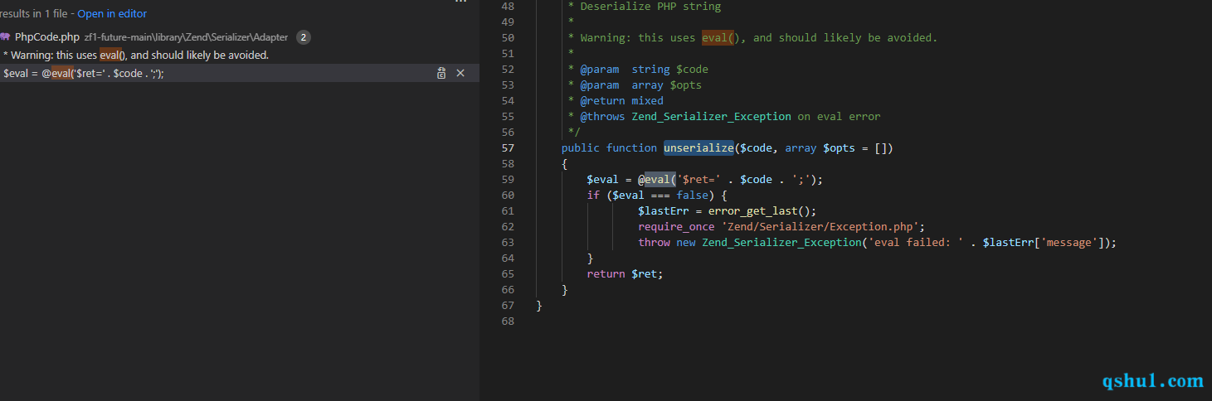Image resolution: width=1212 pixels, height=401 pixels.
Task: Click the match count badge showing 2
Action: (x=304, y=37)
